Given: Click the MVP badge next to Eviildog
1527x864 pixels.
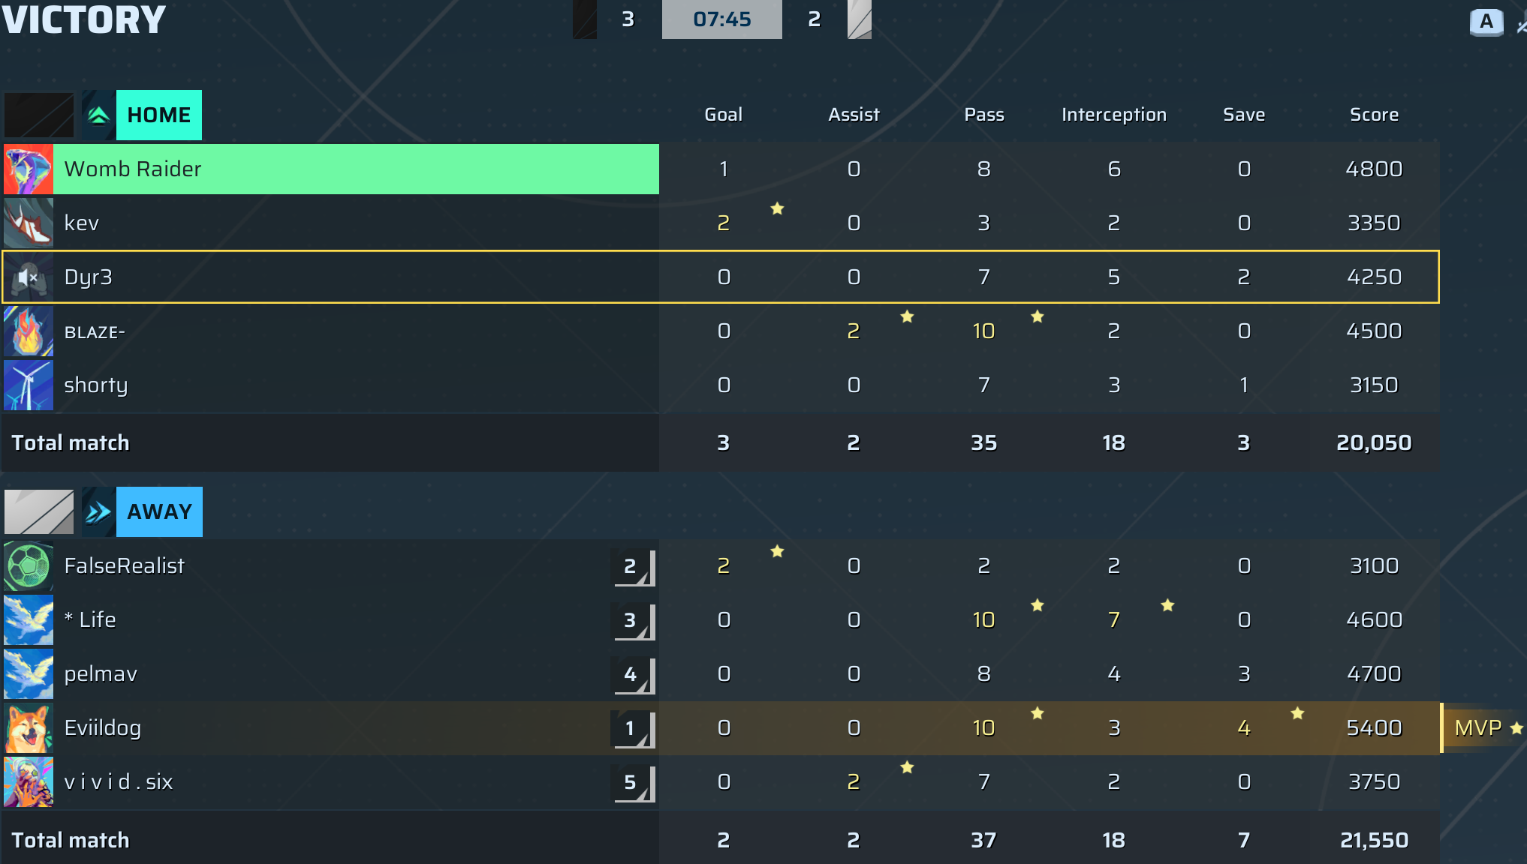Looking at the screenshot, I should pyautogui.click(x=1484, y=728).
